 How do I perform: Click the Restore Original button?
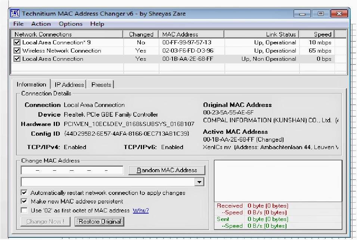click(99, 221)
